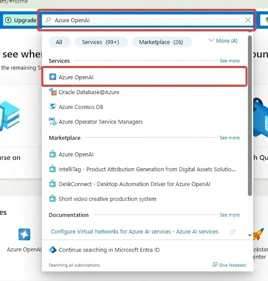Image resolution: width=268 pixels, height=281 pixels.
Task: Click the DeskConnect marketplace bag icon
Action: pos(52,184)
